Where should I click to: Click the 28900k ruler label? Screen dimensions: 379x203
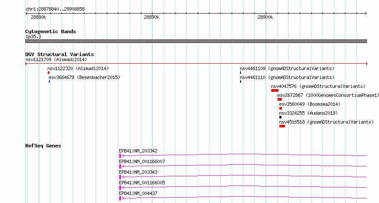pyautogui.click(x=265, y=17)
